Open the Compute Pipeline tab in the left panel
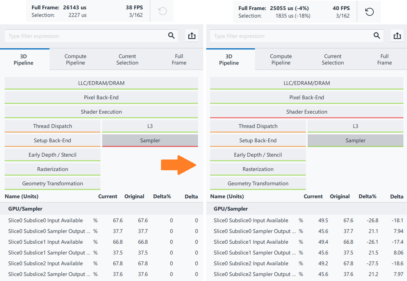This screenshot has width=407, height=281. point(75,59)
